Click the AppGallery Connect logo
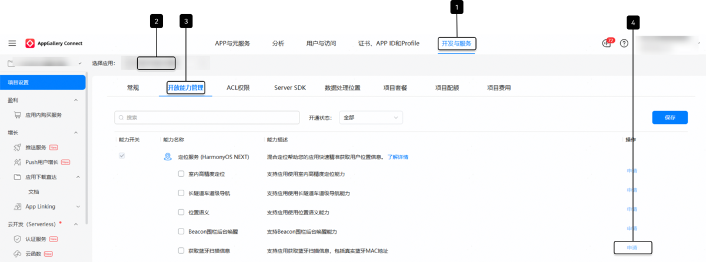 coord(30,43)
